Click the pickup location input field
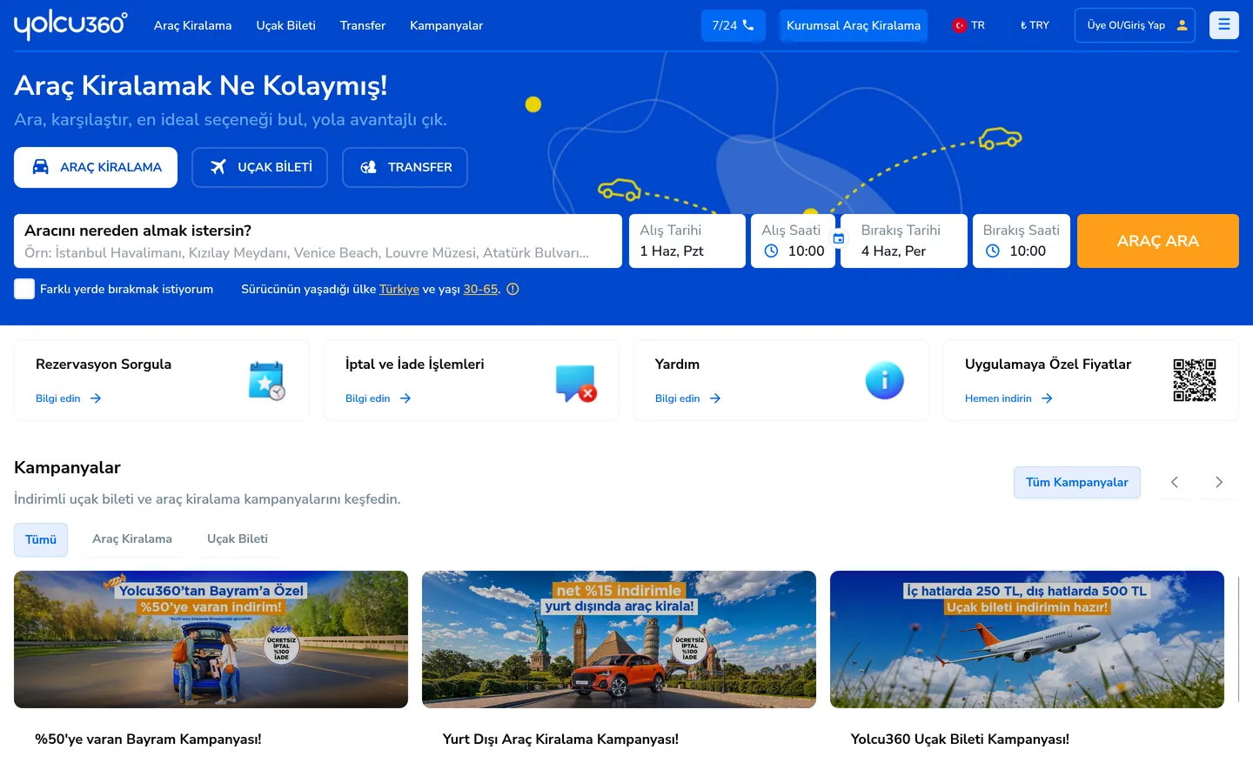 coord(318,241)
